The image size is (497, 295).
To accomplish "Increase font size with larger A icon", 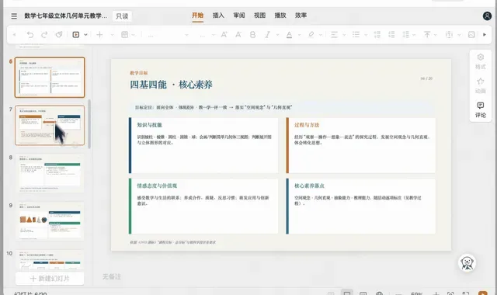I will (x=224, y=34).
